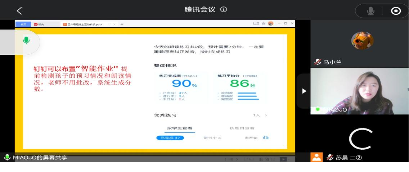Select the 已完成 47 filter pill

pyautogui.click(x=170, y=138)
